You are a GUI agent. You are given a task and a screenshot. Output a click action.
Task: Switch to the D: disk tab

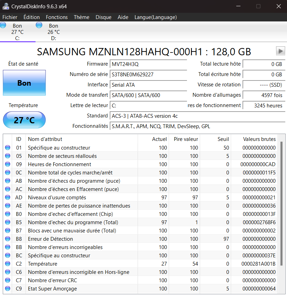coord(53,32)
